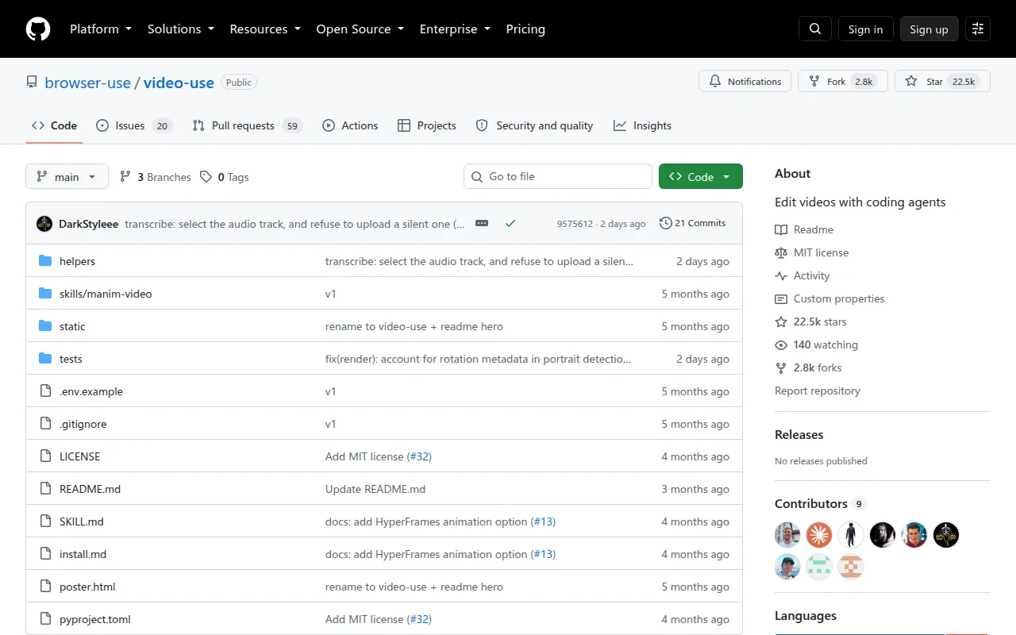Click the Sign up button
This screenshot has width=1016, height=635.
click(x=929, y=29)
